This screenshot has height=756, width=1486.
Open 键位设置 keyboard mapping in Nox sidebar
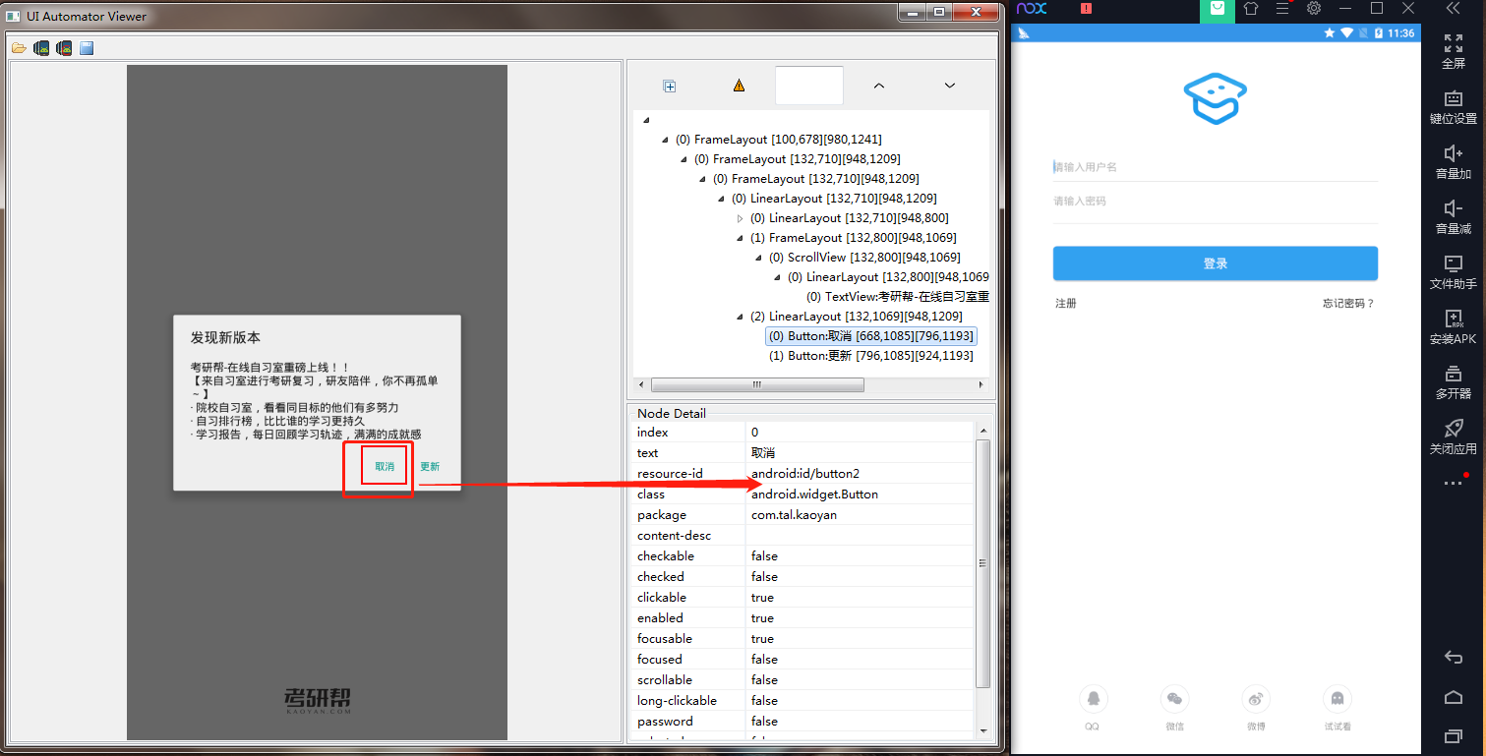(1454, 106)
